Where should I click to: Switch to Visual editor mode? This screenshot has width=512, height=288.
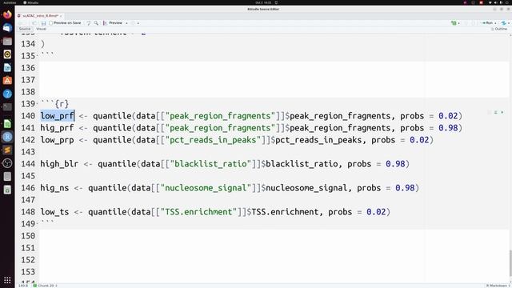pos(41,29)
